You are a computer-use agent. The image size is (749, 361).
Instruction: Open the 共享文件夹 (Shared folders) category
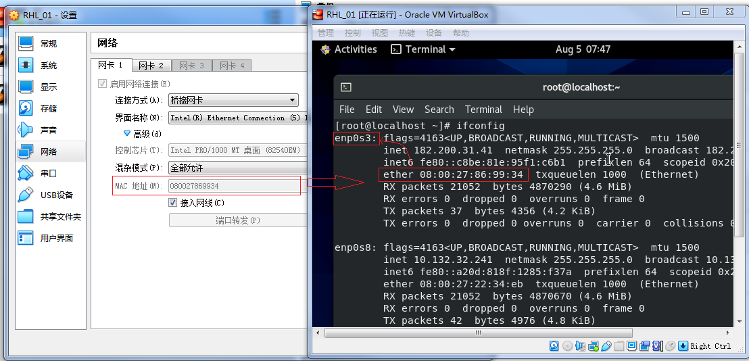point(49,216)
